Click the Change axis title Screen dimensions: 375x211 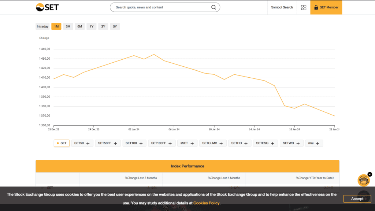pos(44,38)
